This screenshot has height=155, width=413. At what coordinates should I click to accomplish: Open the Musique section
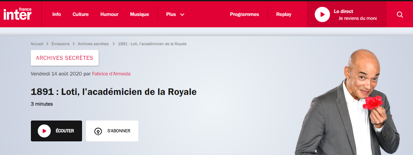[x=139, y=14]
